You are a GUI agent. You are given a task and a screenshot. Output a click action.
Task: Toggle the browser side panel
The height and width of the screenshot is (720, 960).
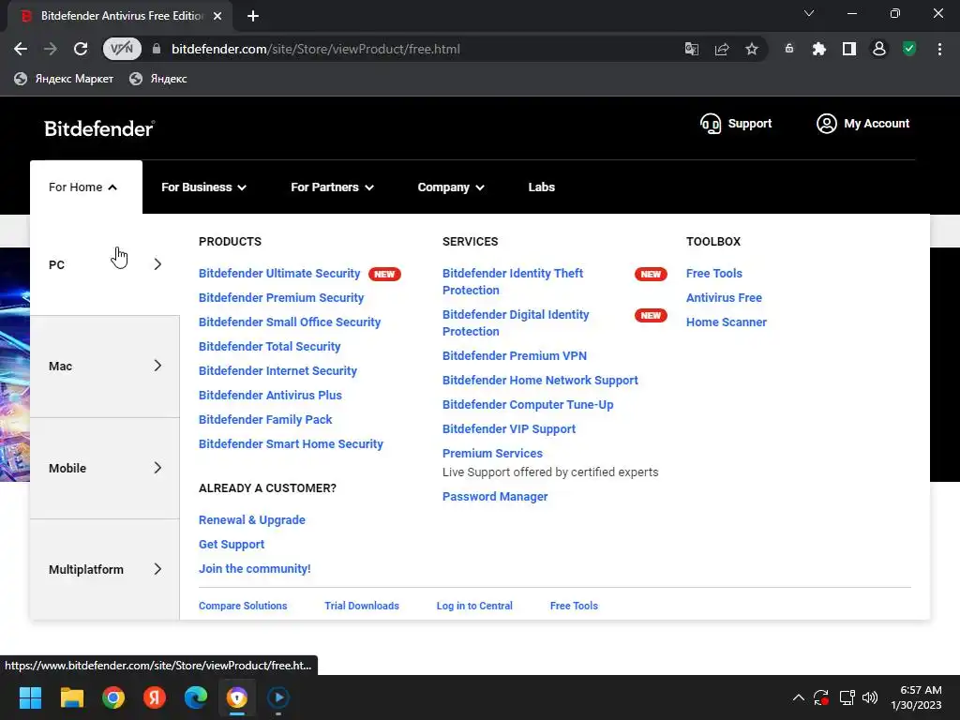(x=849, y=49)
